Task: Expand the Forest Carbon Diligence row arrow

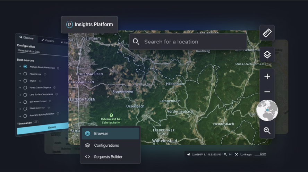Action: 20,88
